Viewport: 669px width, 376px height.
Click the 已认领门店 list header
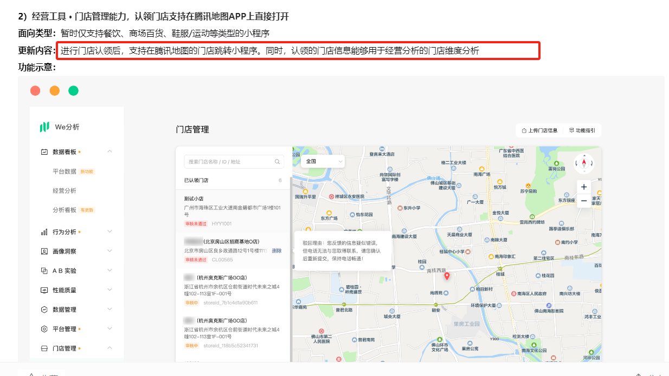pos(196,181)
